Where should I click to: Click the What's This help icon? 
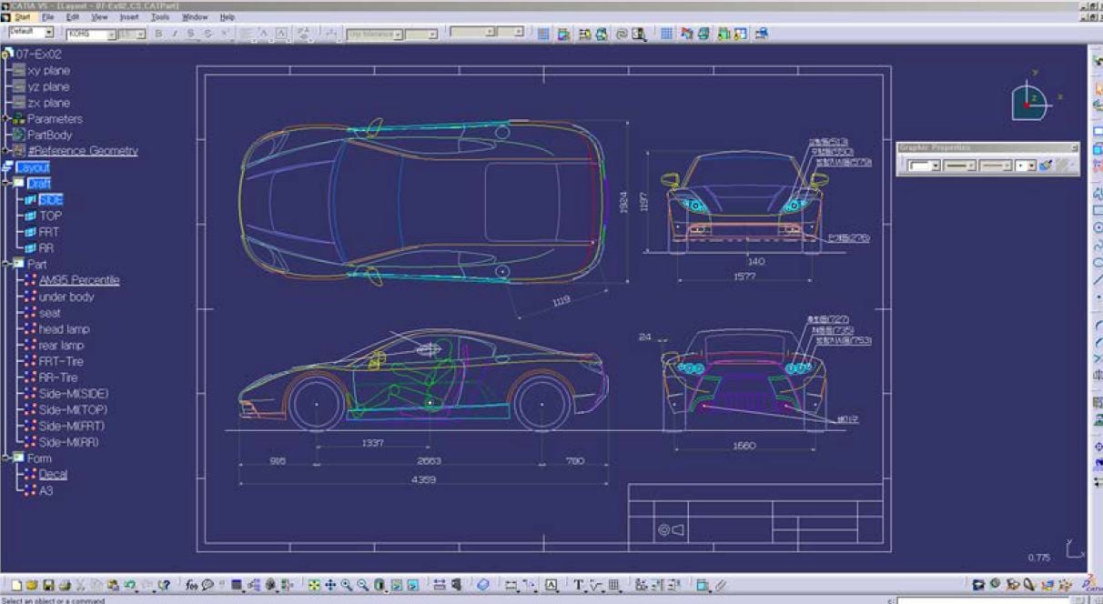(165, 585)
